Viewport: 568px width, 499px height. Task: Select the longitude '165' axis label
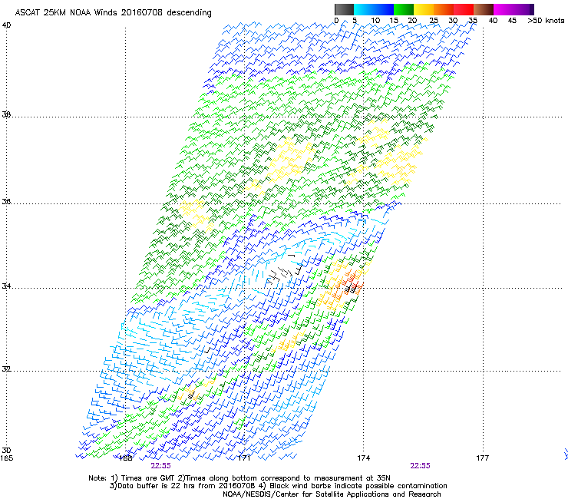click(6, 458)
